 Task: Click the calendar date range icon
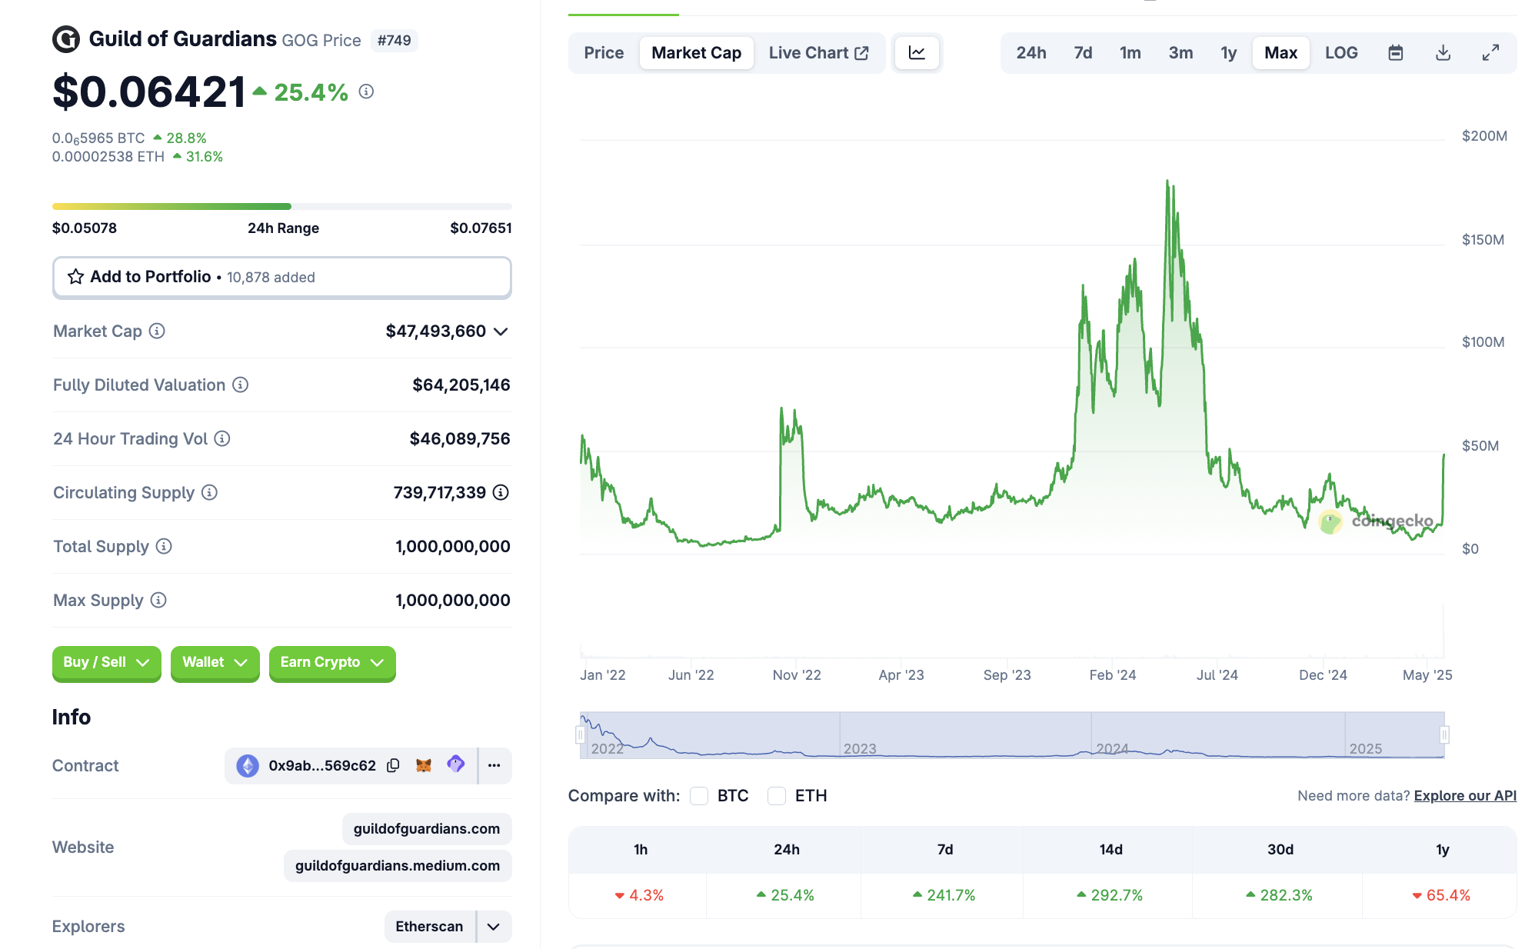1395,53
